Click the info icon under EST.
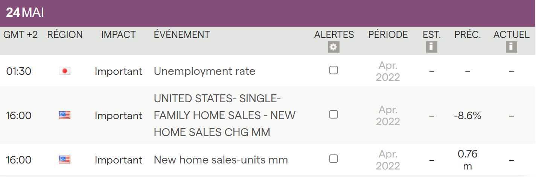Image resolution: width=536 pixels, height=177 pixels. coord(431,47)
